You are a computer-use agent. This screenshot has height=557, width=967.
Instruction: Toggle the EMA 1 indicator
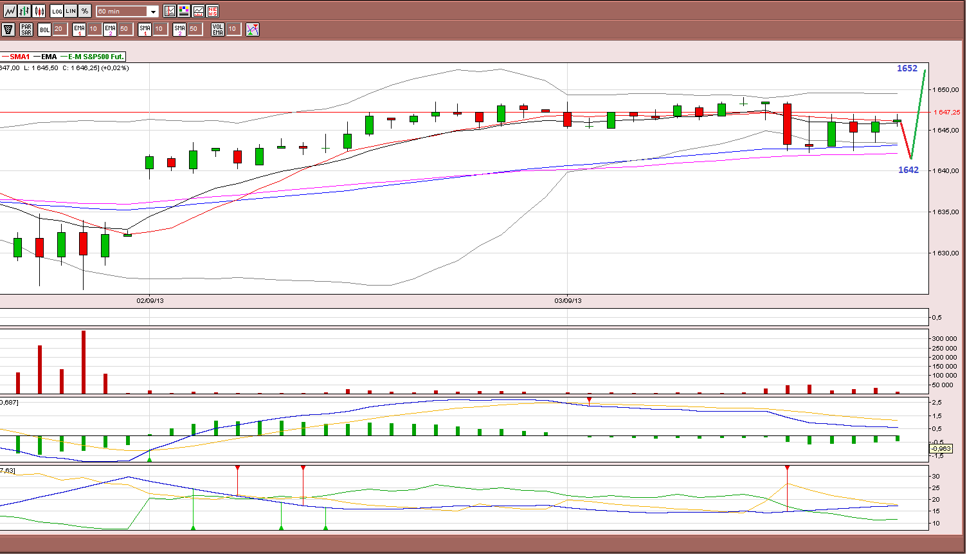coord(79,30)
